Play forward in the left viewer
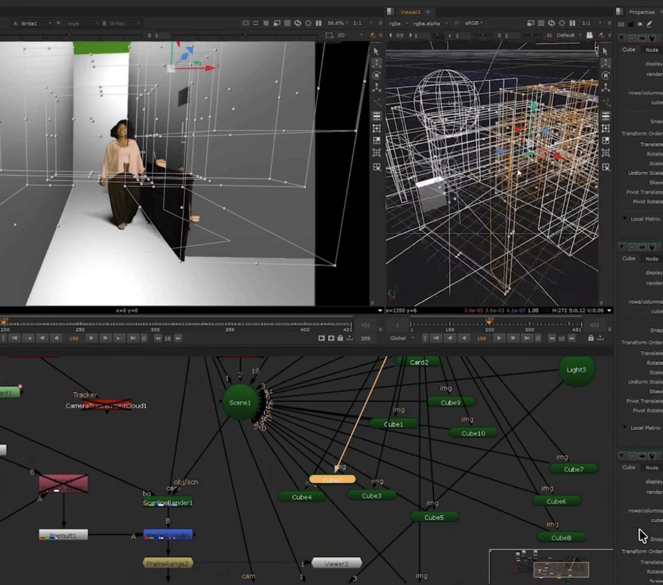663x585 pixels. [x=91, y=338]
